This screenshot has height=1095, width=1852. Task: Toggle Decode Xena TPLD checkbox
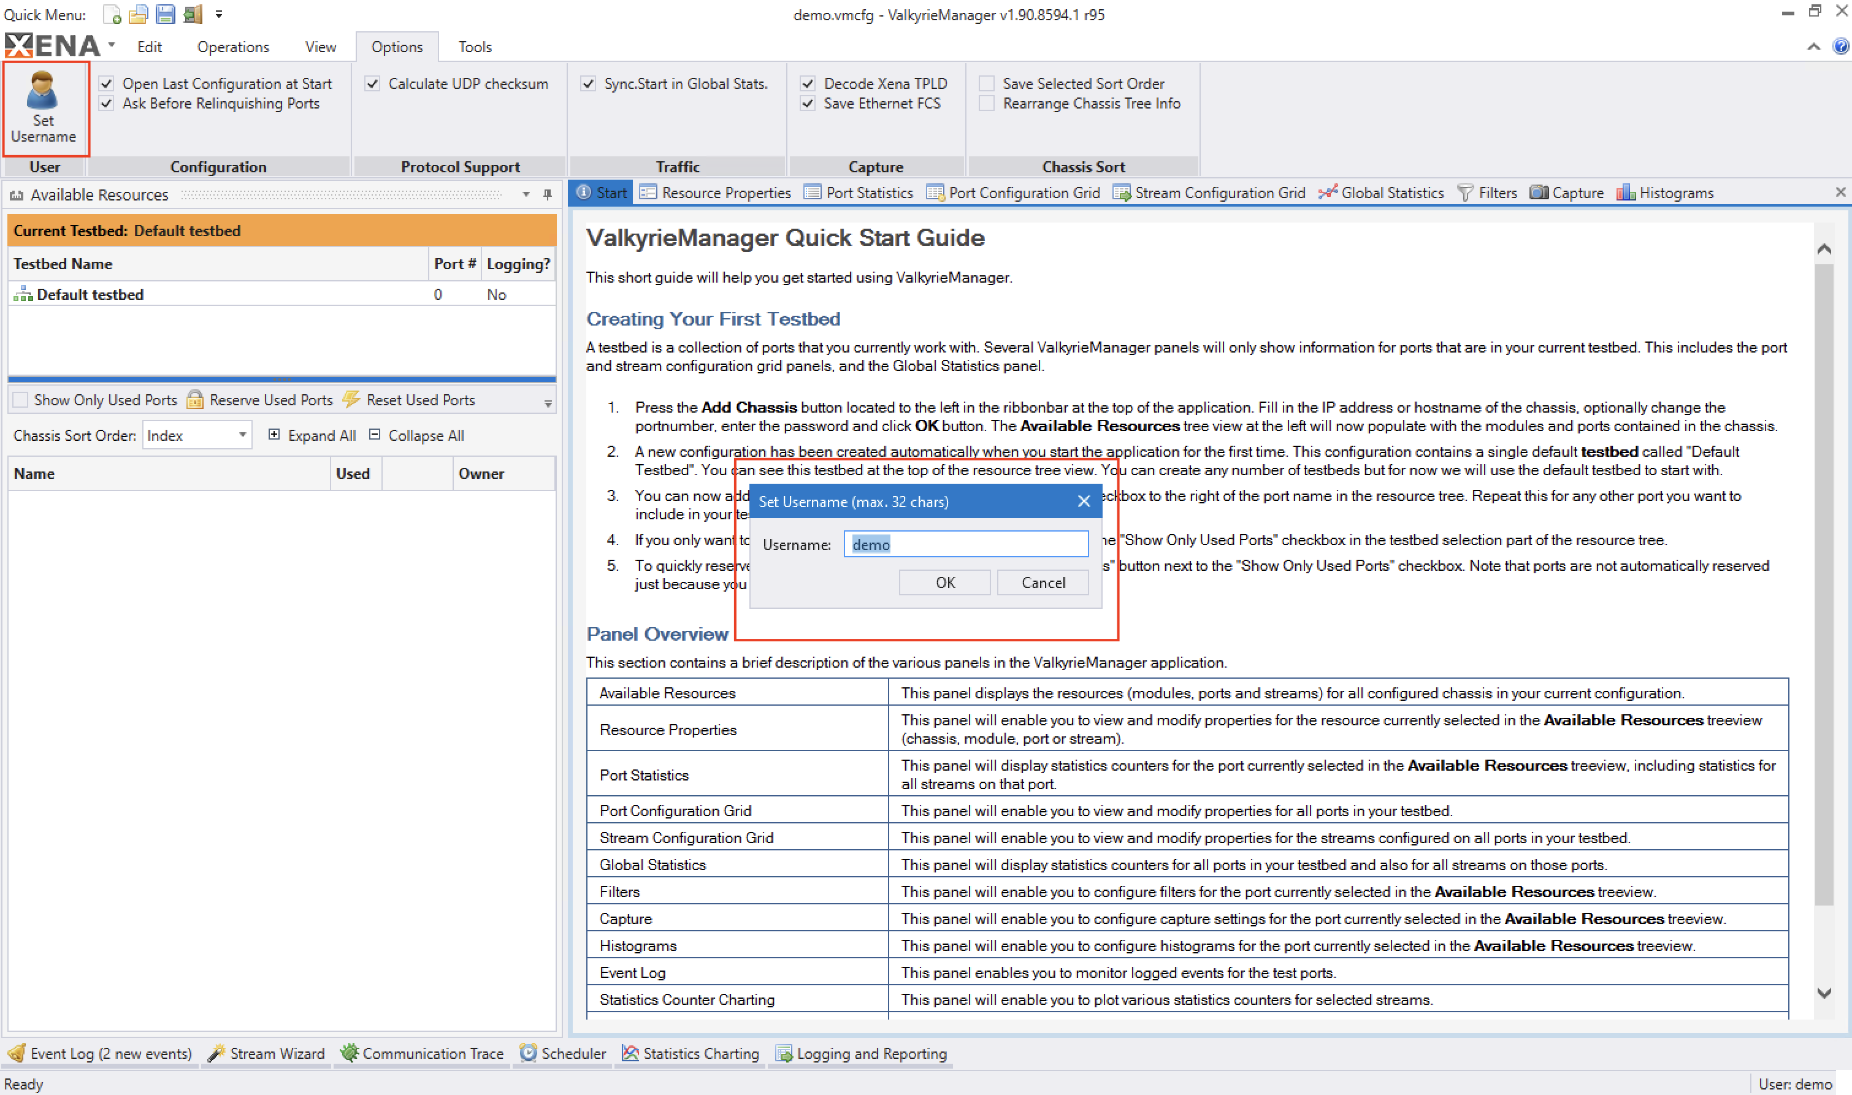808,83
